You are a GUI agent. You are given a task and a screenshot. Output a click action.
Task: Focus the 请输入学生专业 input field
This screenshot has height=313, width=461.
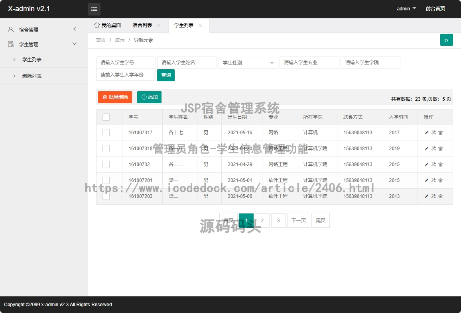309,63
